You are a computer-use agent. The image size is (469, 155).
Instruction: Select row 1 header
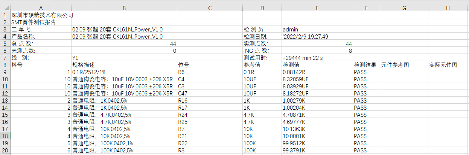point(5,15)
